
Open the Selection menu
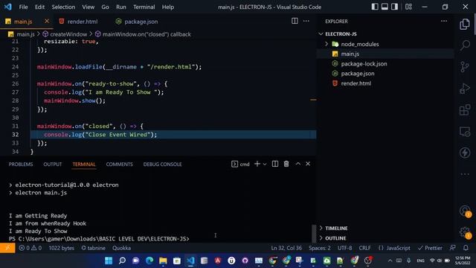63,7
